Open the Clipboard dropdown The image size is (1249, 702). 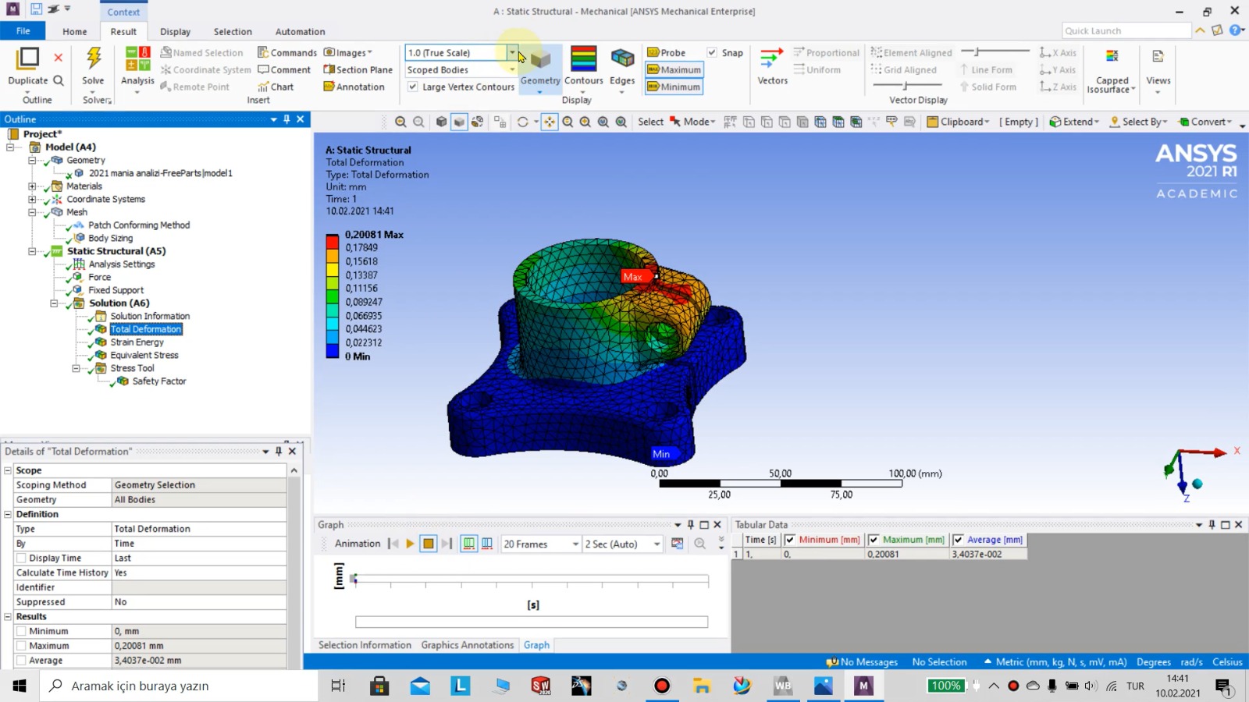pyautogui.click(x=958, y=122)
